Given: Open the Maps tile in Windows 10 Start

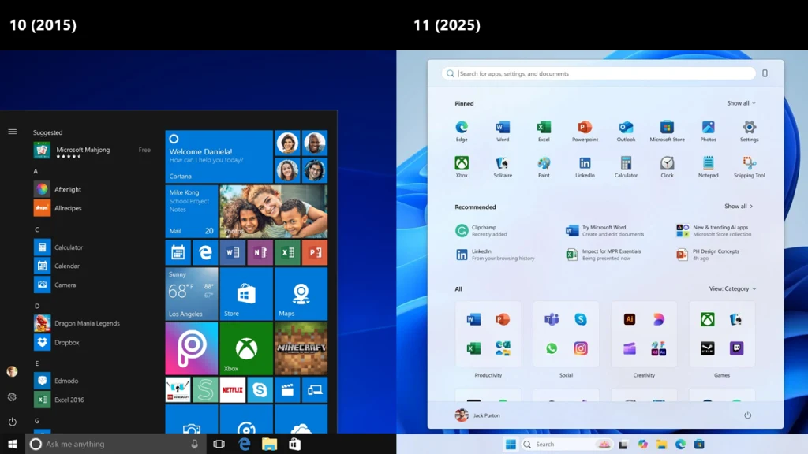Looking at the screenshot, I should coord(301,294).
